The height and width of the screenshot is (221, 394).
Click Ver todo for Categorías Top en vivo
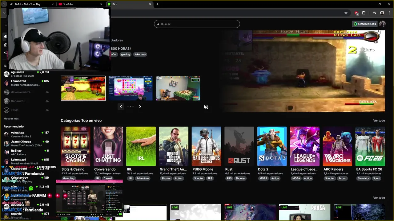point(379,121)
